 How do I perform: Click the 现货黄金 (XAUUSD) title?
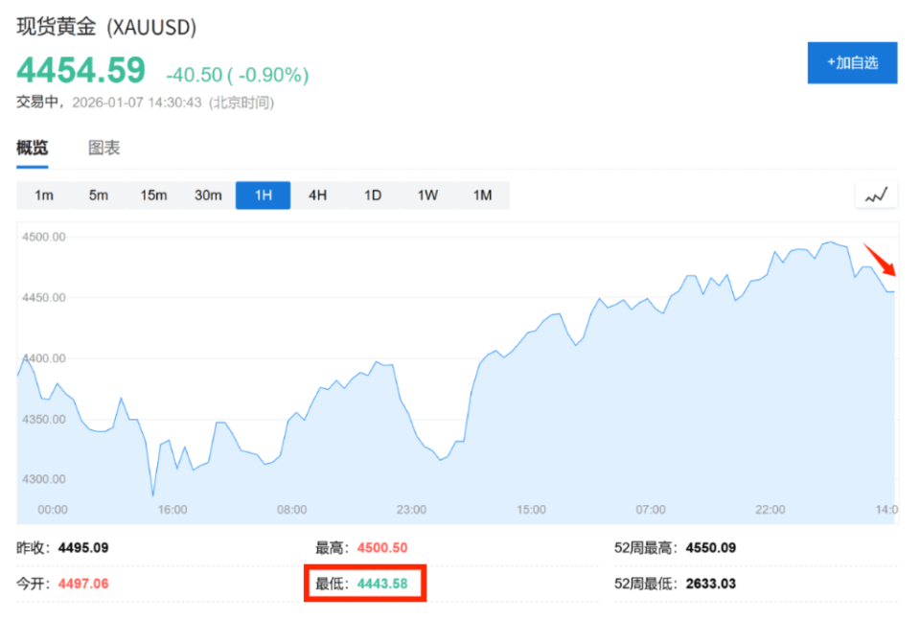point(104,28)
